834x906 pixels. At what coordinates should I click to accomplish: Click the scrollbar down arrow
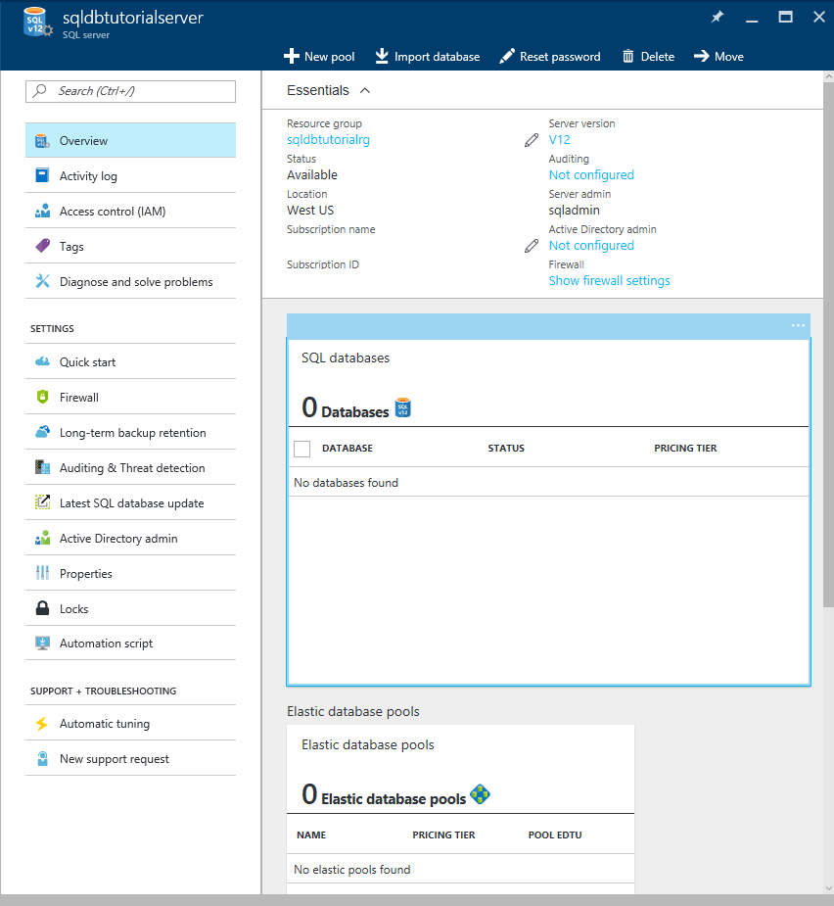pos(829,888)
